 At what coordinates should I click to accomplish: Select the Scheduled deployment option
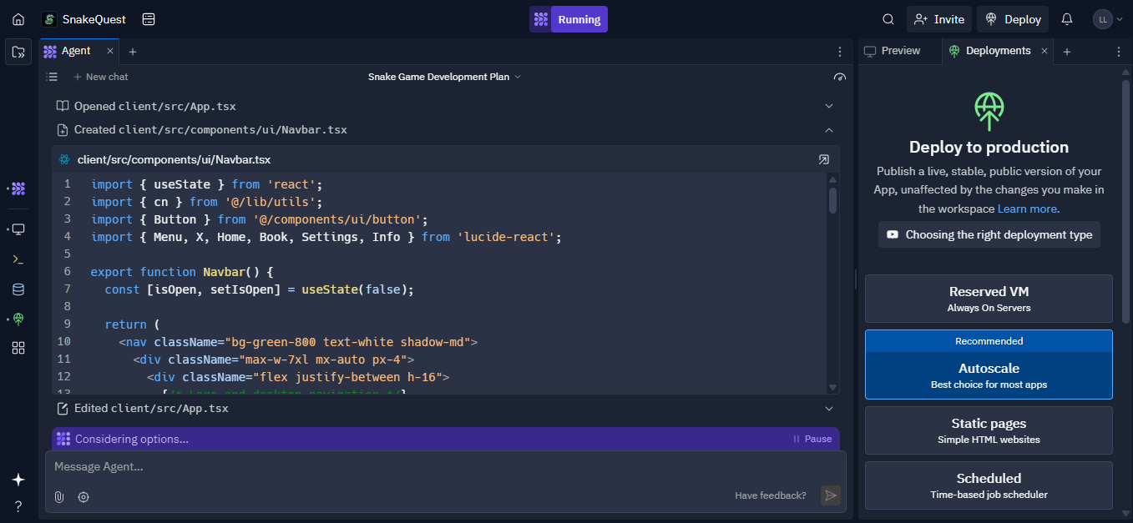(x=989, y=485)
